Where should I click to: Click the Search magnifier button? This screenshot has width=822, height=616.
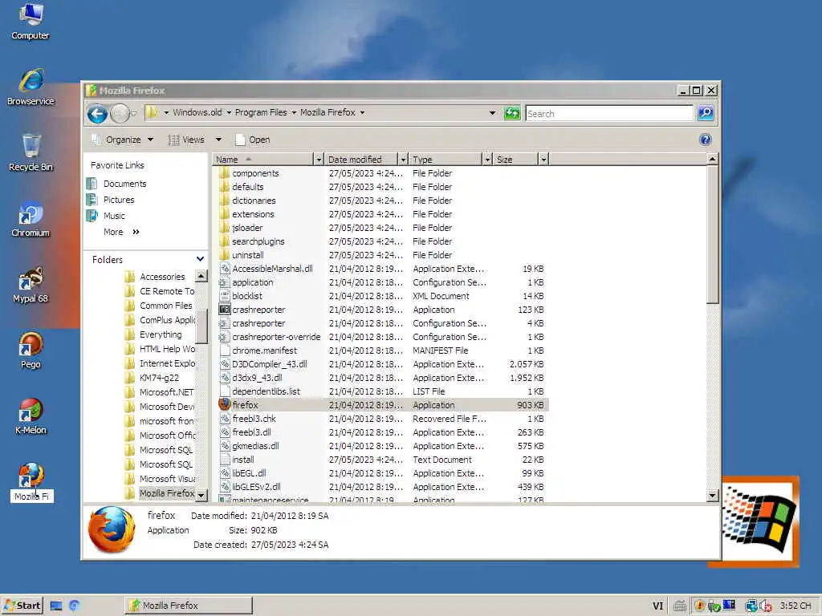click(706, 113)
